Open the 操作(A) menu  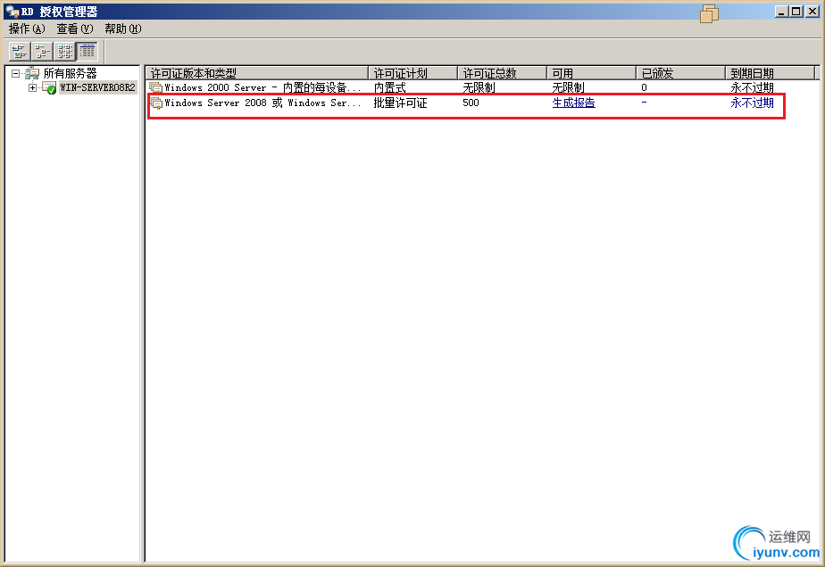click(x=27, y=29)
